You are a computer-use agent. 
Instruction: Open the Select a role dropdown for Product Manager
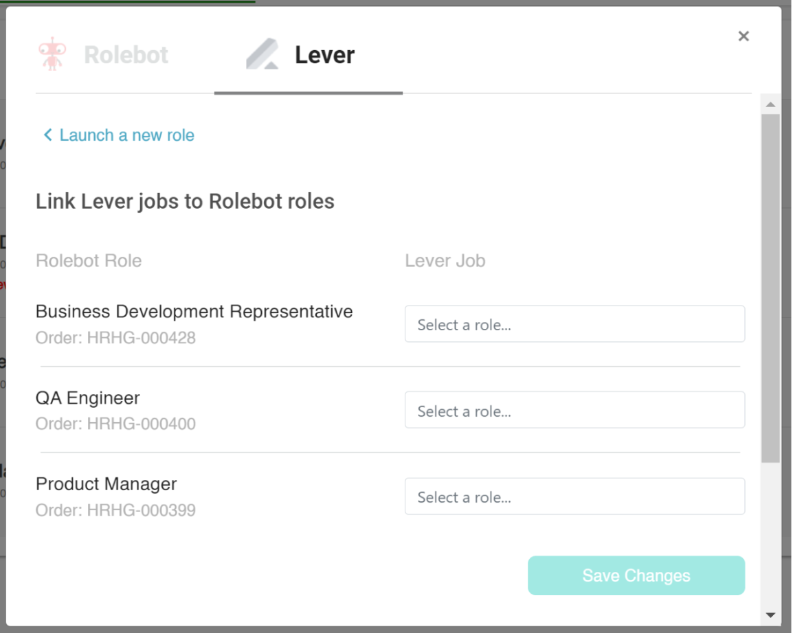click(574, 496)
